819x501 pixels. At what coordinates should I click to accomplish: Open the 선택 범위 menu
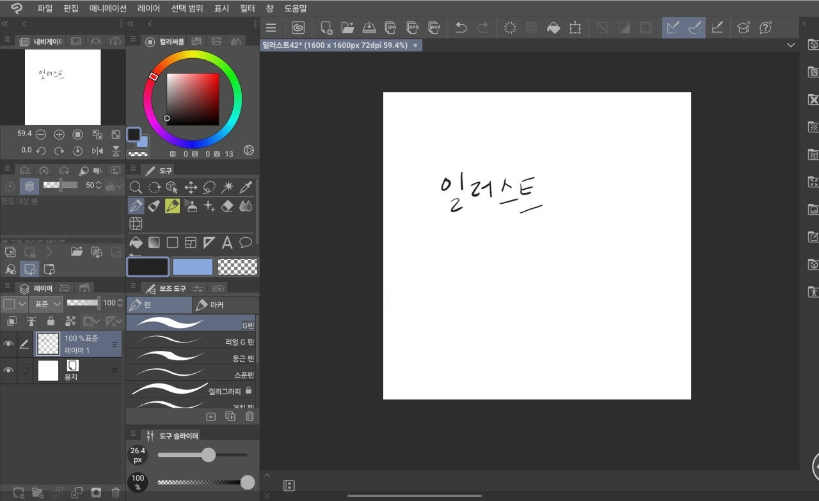click(187, 8)
